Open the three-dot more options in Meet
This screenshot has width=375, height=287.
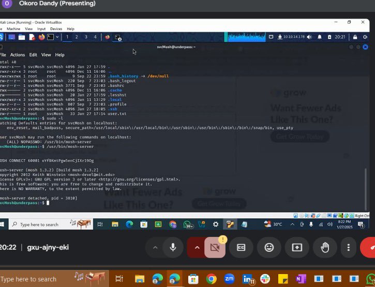pyautogui.click(x=349, y=247)
